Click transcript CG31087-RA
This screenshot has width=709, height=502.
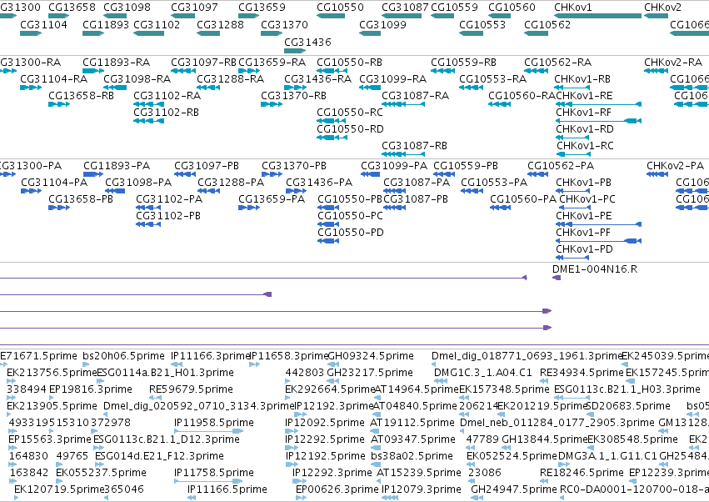click(x=415, y=96)
